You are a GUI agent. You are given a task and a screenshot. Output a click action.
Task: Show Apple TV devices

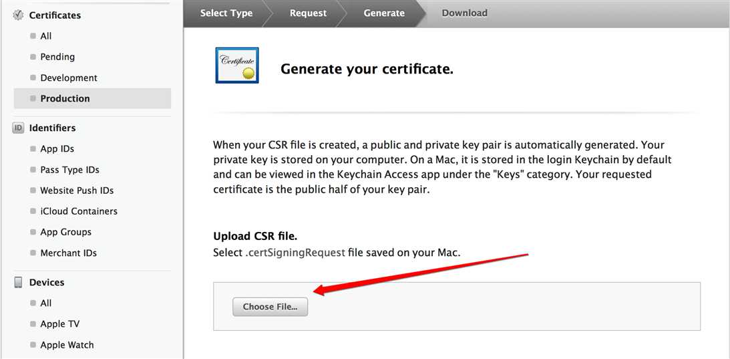coord(59,324)
